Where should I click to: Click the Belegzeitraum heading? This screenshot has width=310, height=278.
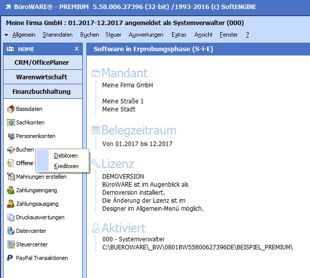click(x=139, y=130)
